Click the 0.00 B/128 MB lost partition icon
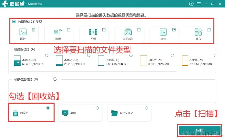The height and width of the screenshot is (138, 225). [x=144, y=61]
